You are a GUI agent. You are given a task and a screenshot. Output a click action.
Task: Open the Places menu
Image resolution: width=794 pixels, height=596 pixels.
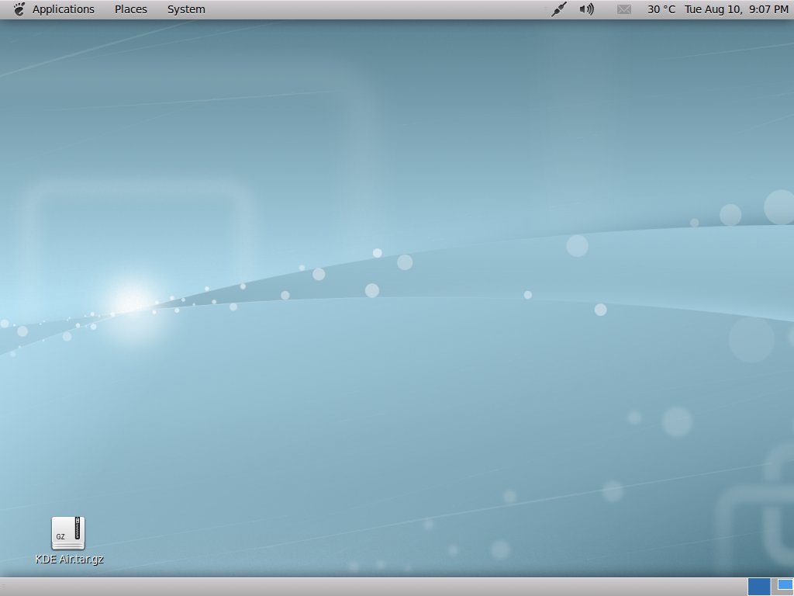130,9
